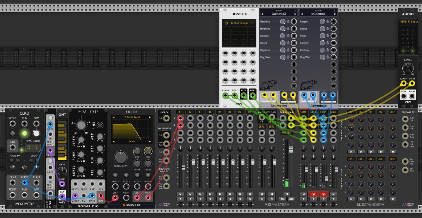Mute mixer track 01
Image resolution: width=422 pixels, height=218 pixels.
pyautogui.click(x=180, y=194)
